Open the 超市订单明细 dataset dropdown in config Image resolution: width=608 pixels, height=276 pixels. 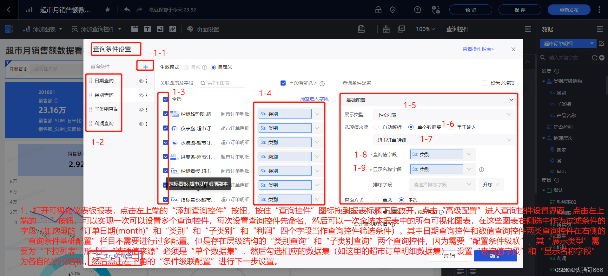(444, 140)
